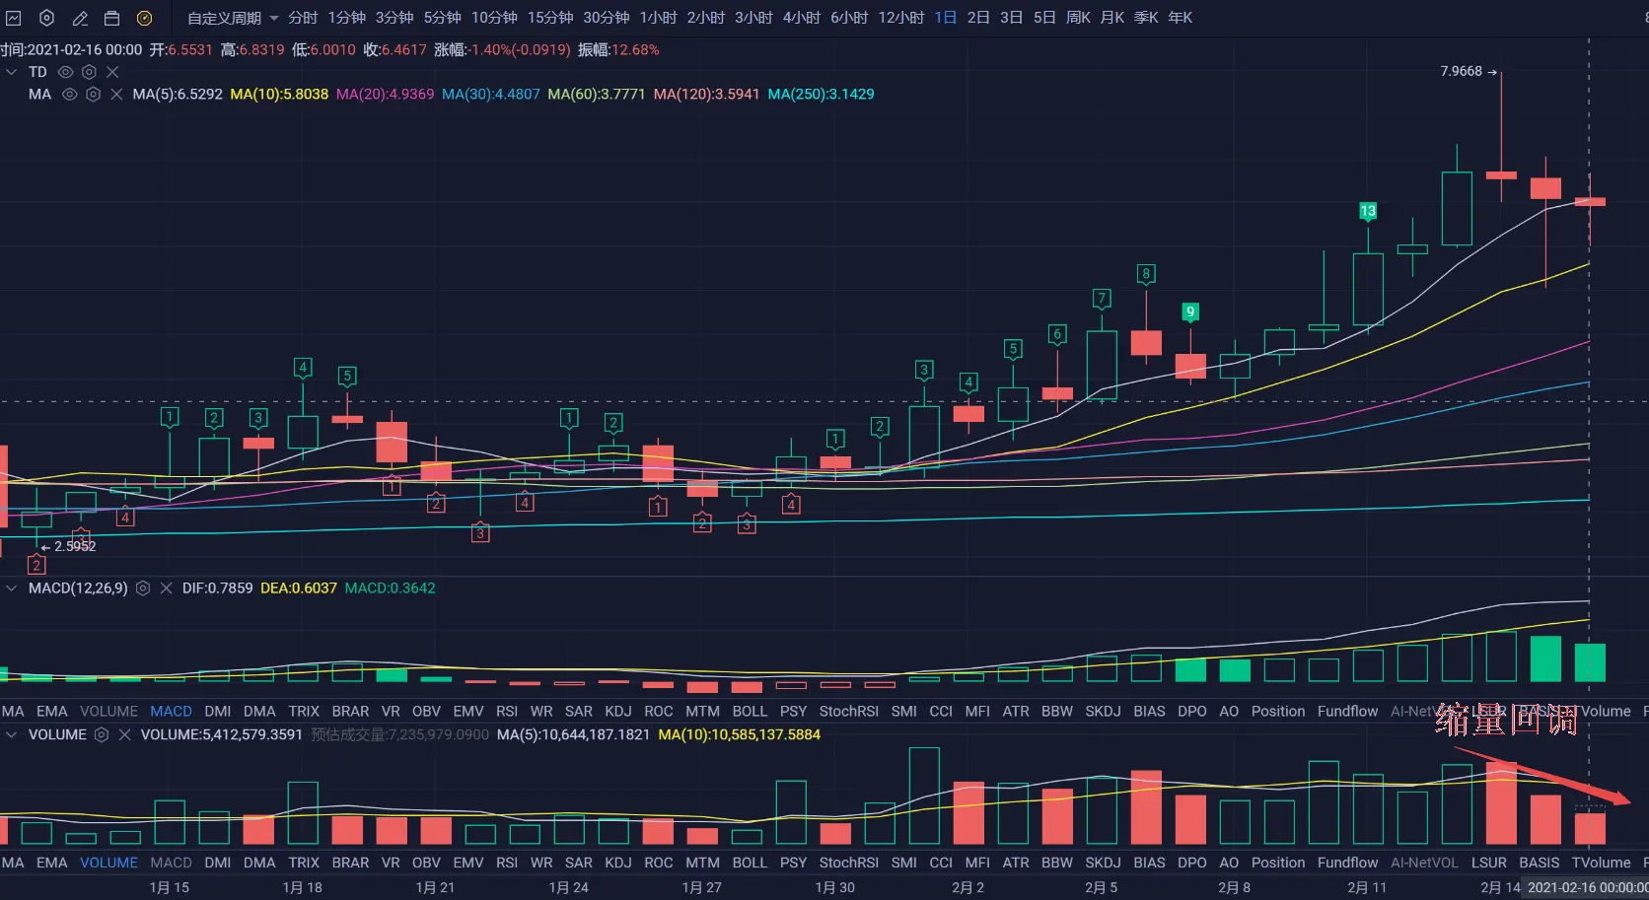Click the cyan MA(250):3.1429 legend value
Screen dimensions: 1649x900
[821, 95]
